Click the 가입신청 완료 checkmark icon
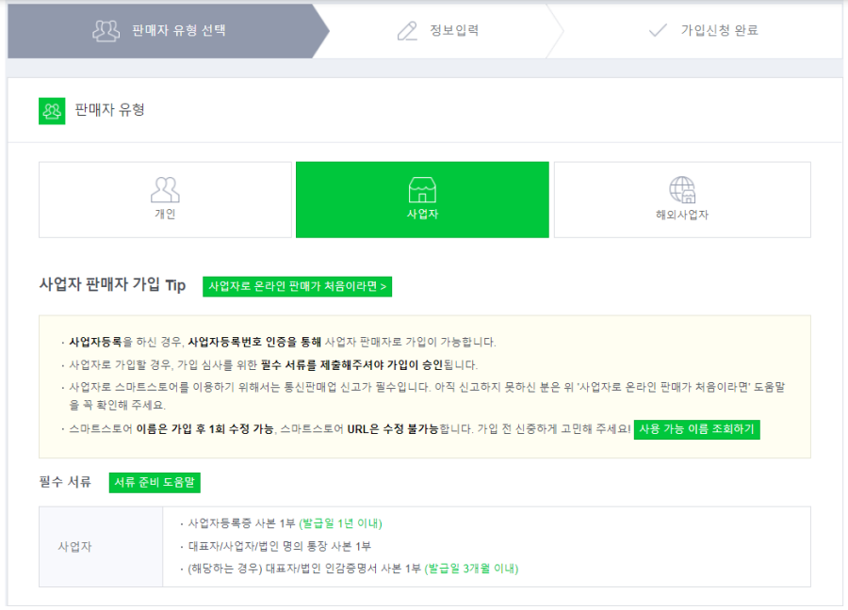 coord(658,30)
